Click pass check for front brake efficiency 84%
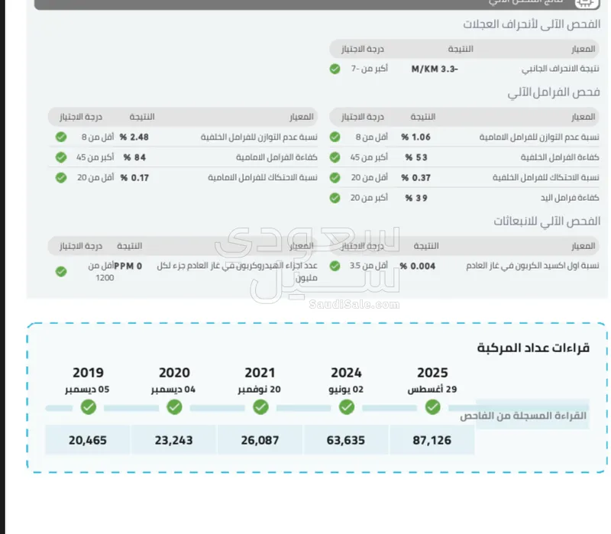Image resolution: width=611 pixels, height=534 pixels. point(61,157)
